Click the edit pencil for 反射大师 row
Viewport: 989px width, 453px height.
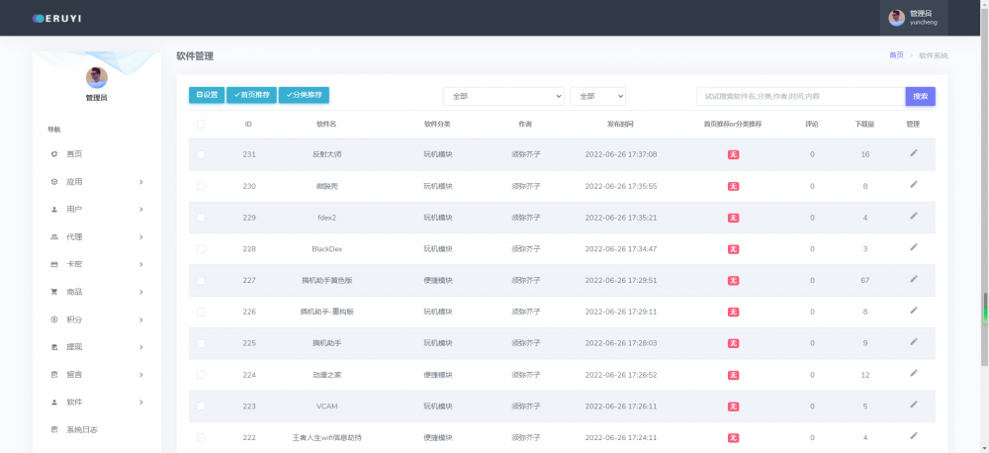(913, 153)
